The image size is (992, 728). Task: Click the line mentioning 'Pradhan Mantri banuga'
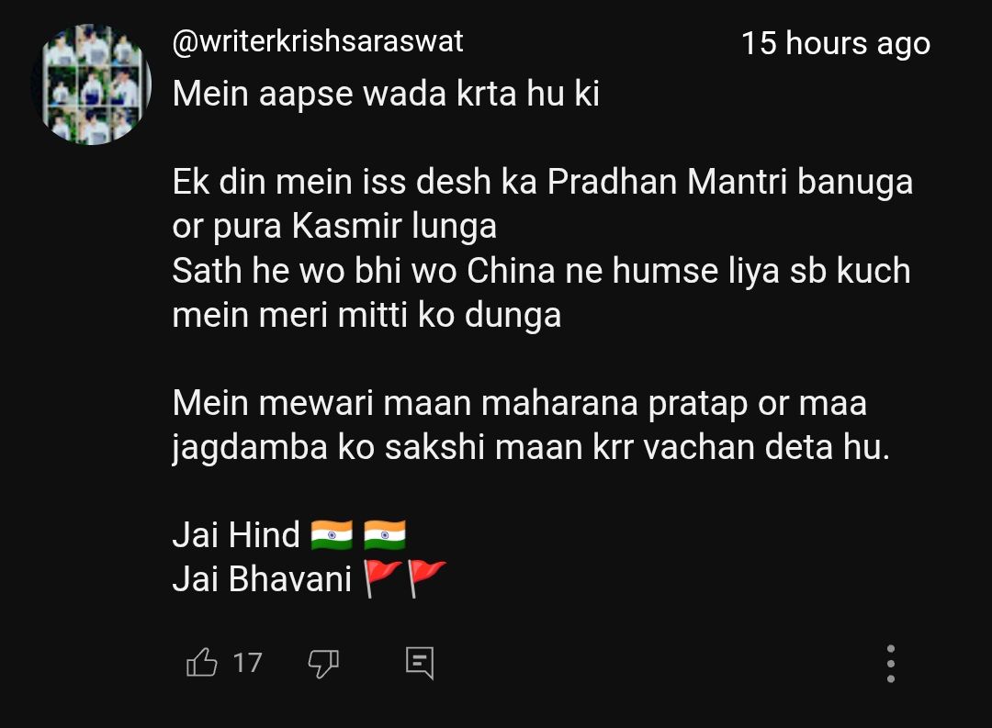click(x=542, y=182)
